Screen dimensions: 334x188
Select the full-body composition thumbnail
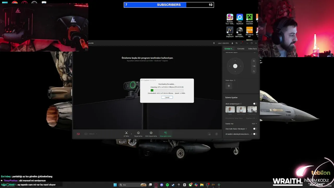tap(252, 109)
